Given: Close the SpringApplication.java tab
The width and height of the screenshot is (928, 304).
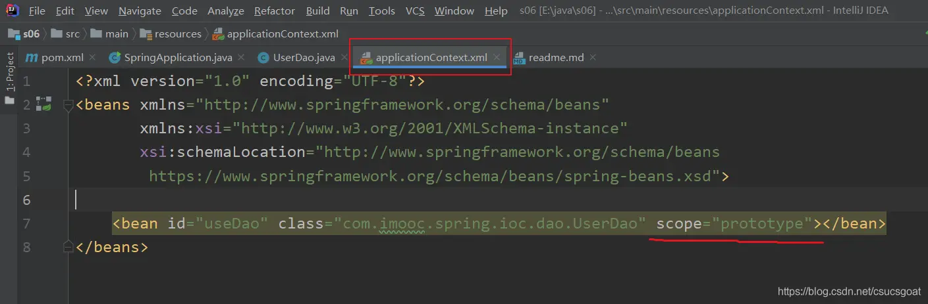Looking at the screenshot, I should pyautogui.click(x=241, y=57).
